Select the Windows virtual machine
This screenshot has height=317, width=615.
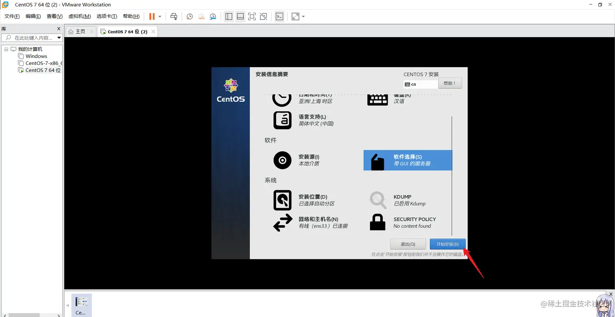point(36,56)
